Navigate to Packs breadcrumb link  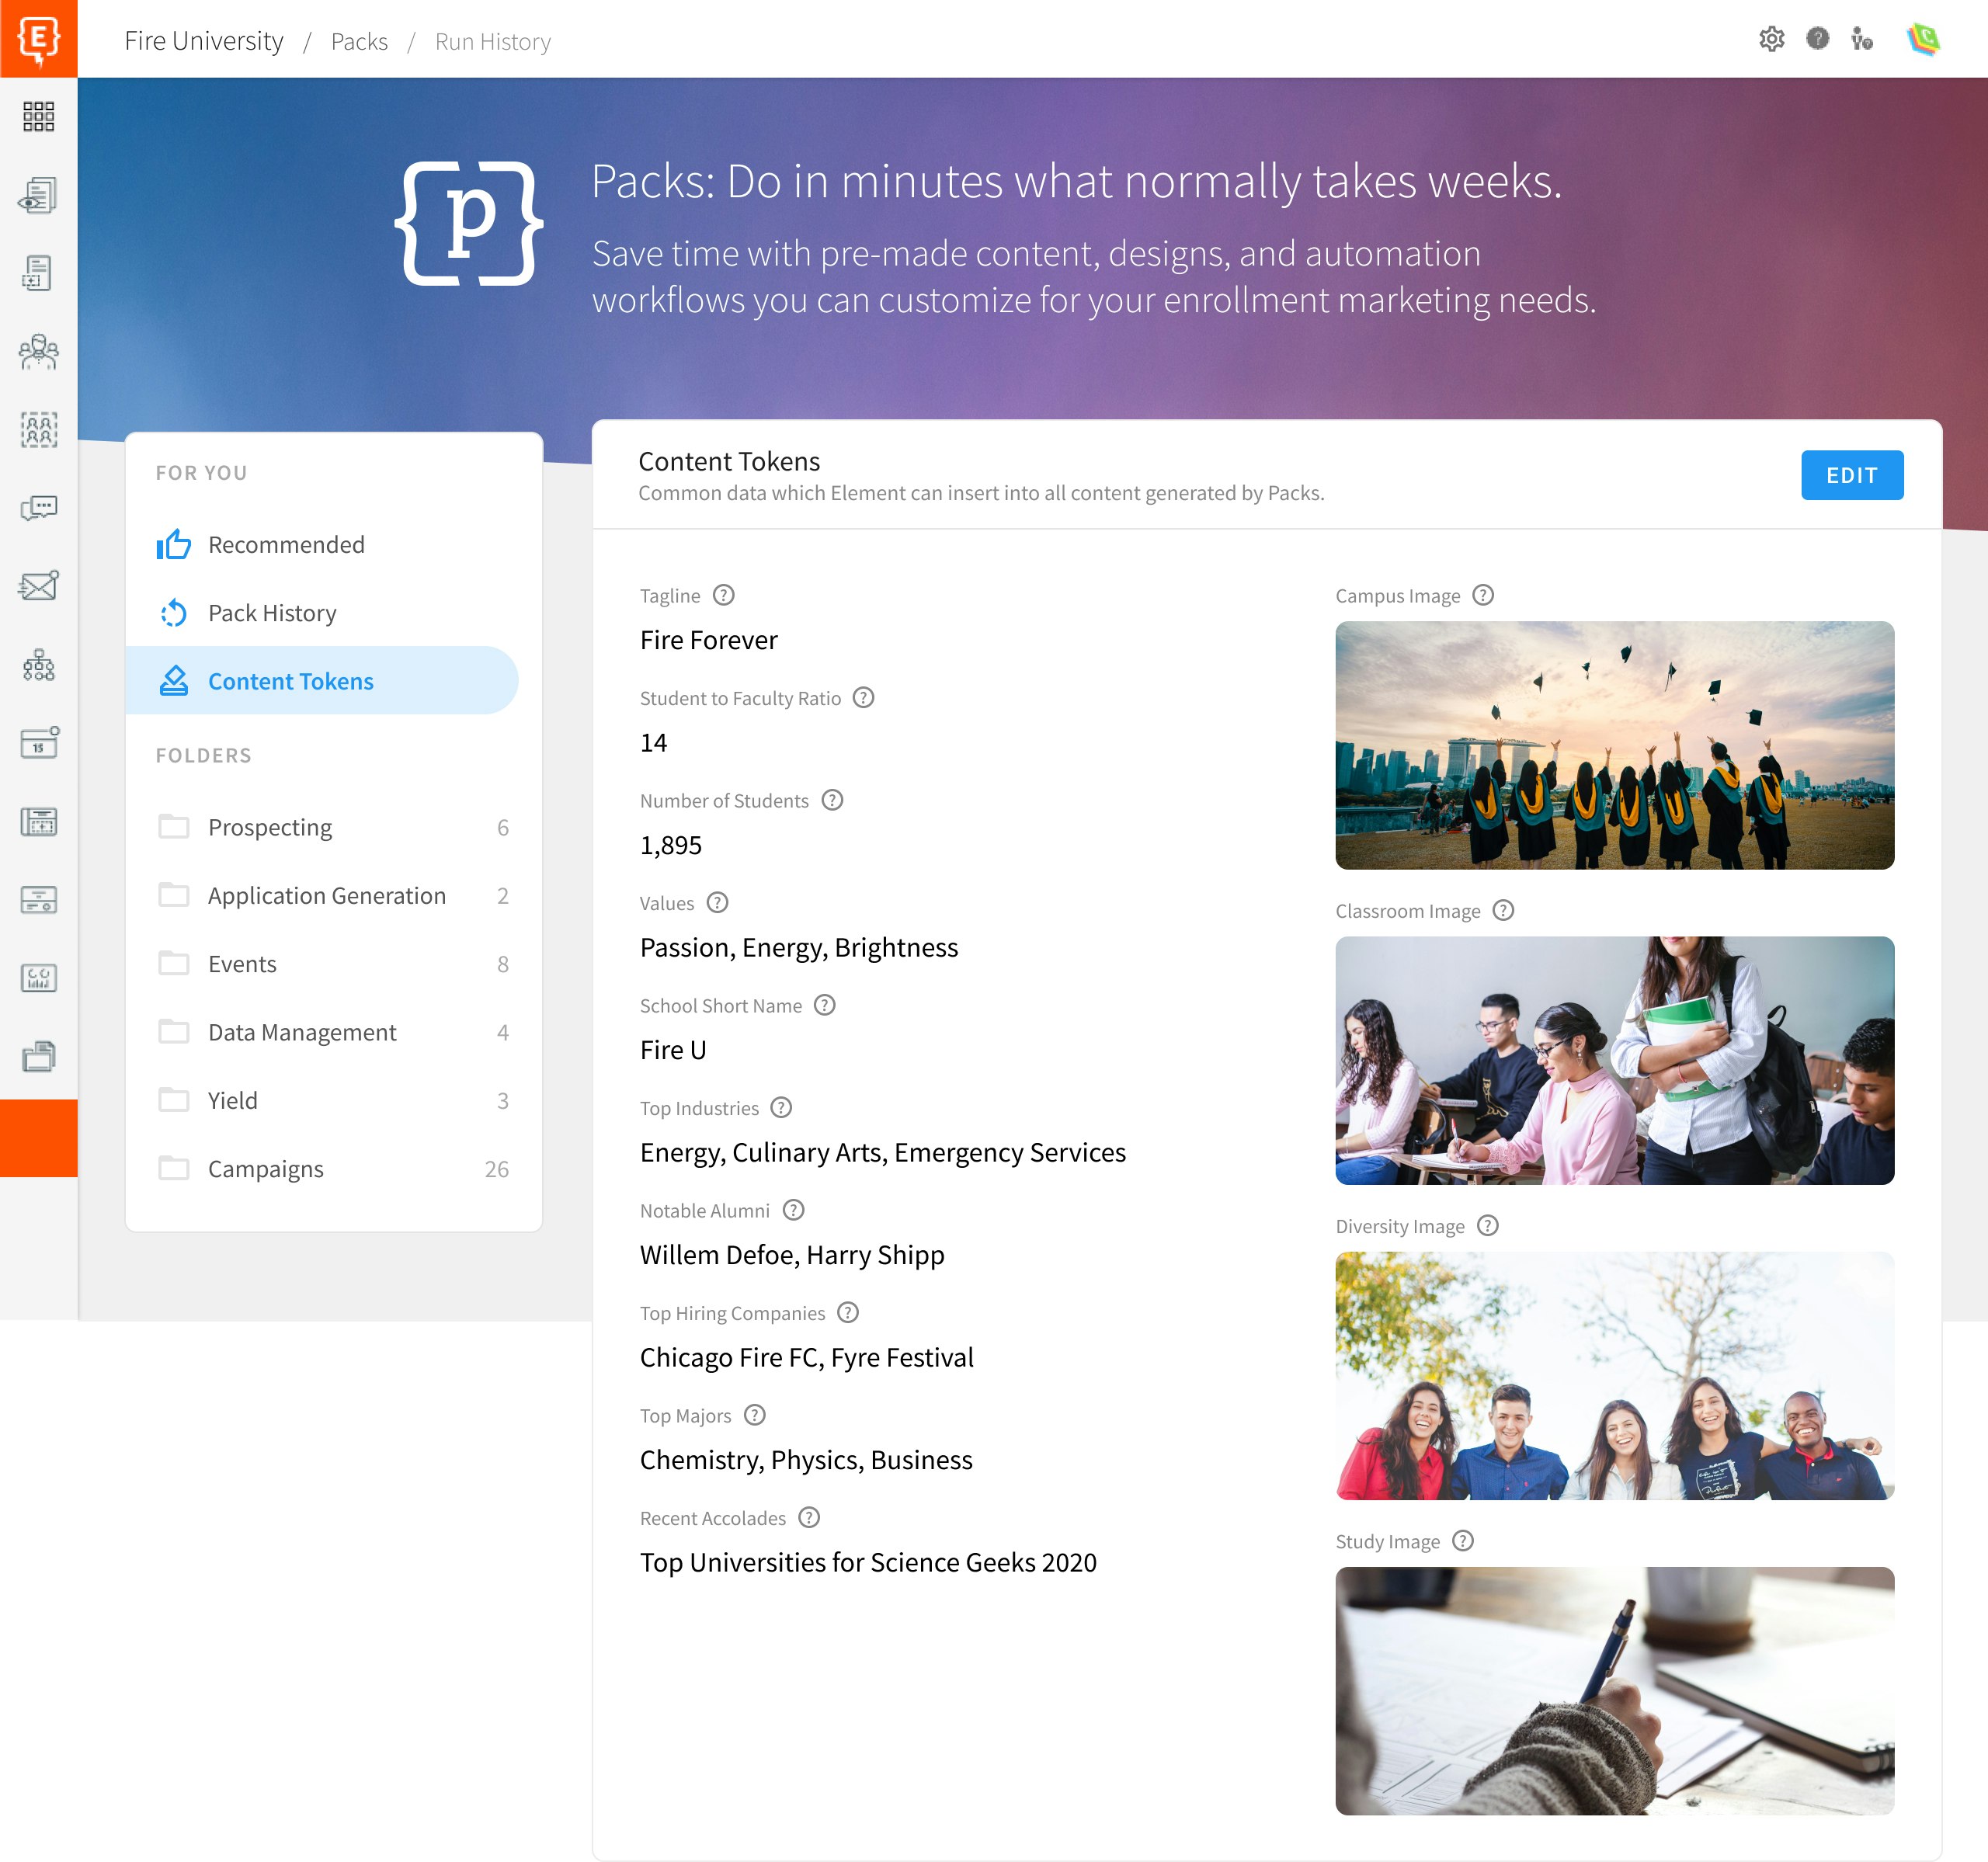point(359,41)
